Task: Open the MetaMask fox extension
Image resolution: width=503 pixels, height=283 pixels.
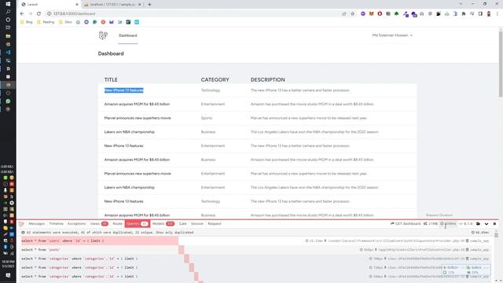Action: click(371, 14)
